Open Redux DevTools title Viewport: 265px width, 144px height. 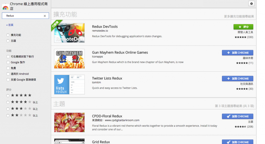click(x=105, y=27)
